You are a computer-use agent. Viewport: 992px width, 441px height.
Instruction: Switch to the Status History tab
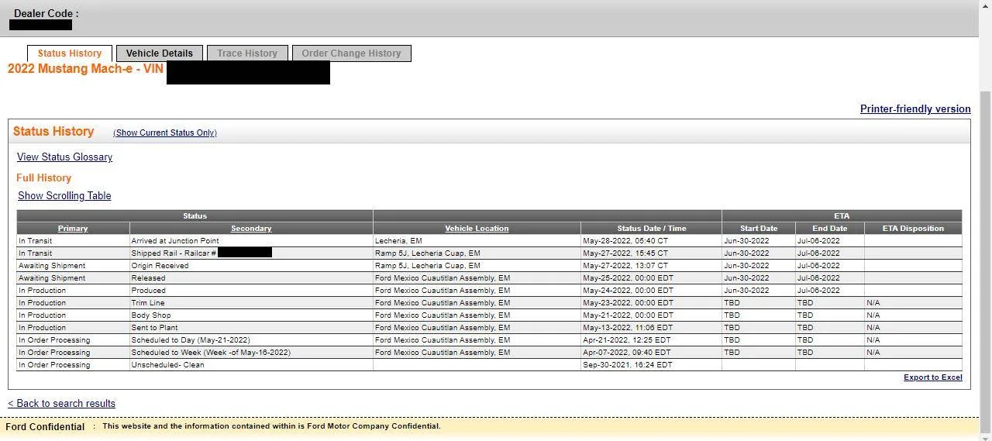click(70, 53)
